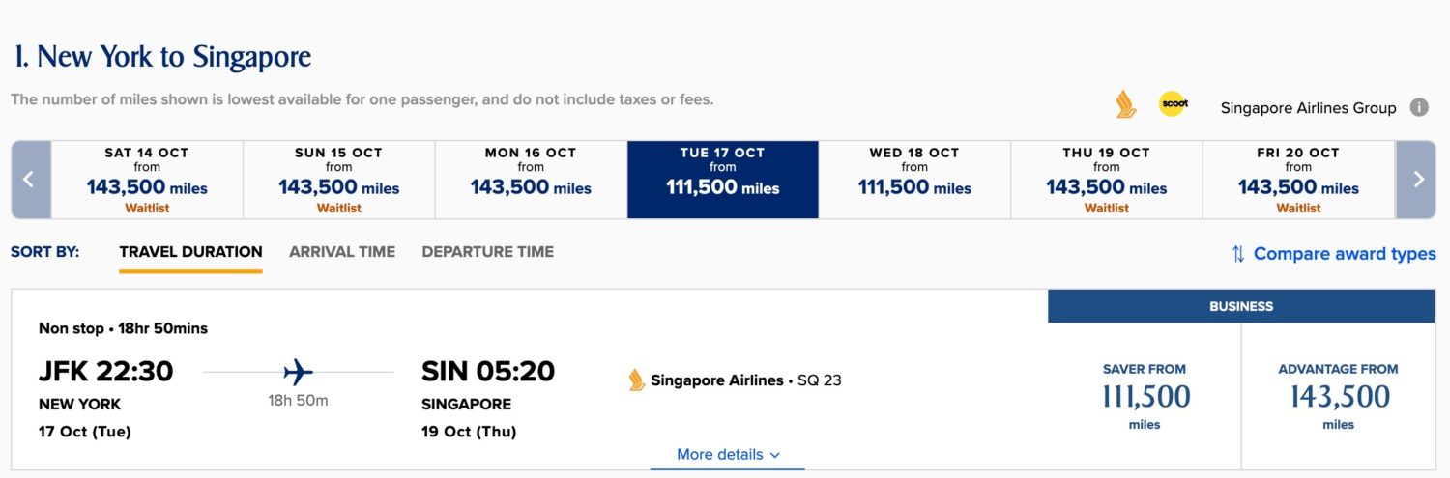Sort results by Travel Duration
The image size is (1450, 478).
pyautogui.click(x=190, y=252)
